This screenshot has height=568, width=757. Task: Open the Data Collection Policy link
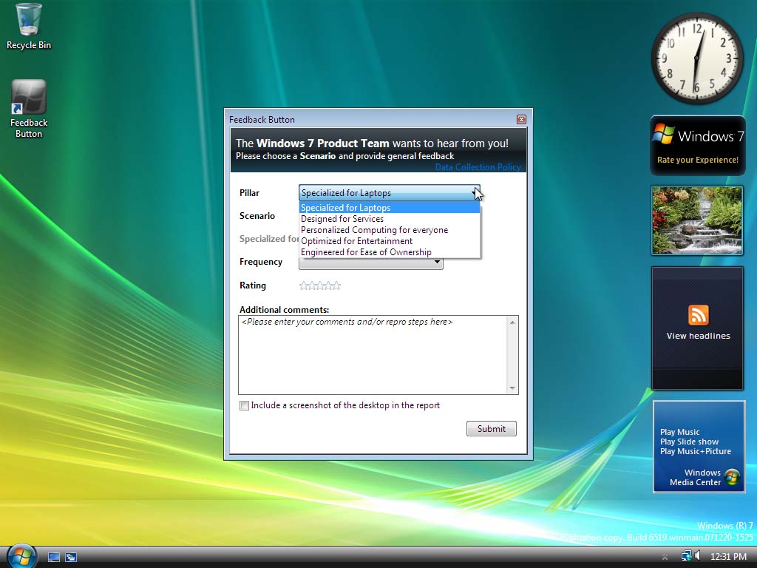click(x=478, y=167)
